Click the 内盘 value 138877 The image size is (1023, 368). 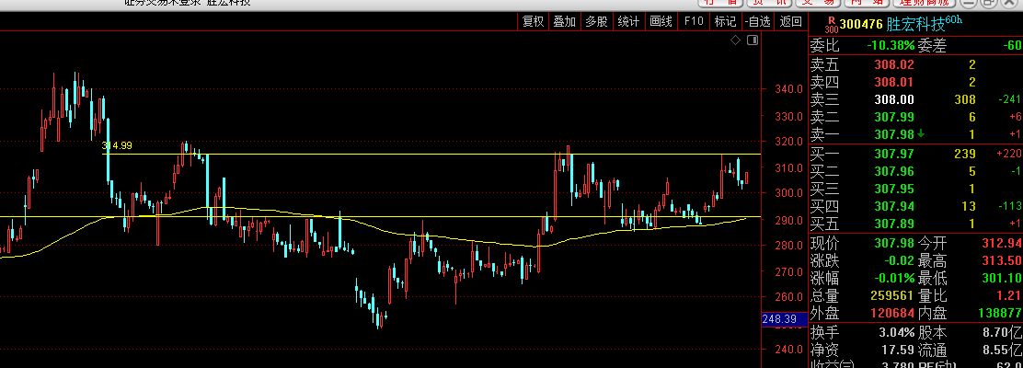1000,314
